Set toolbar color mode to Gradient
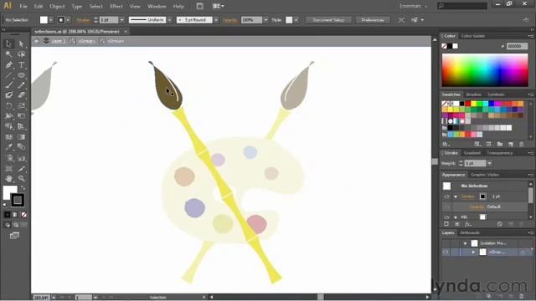Viewport: 536px width, 301px height. point(15,215)
